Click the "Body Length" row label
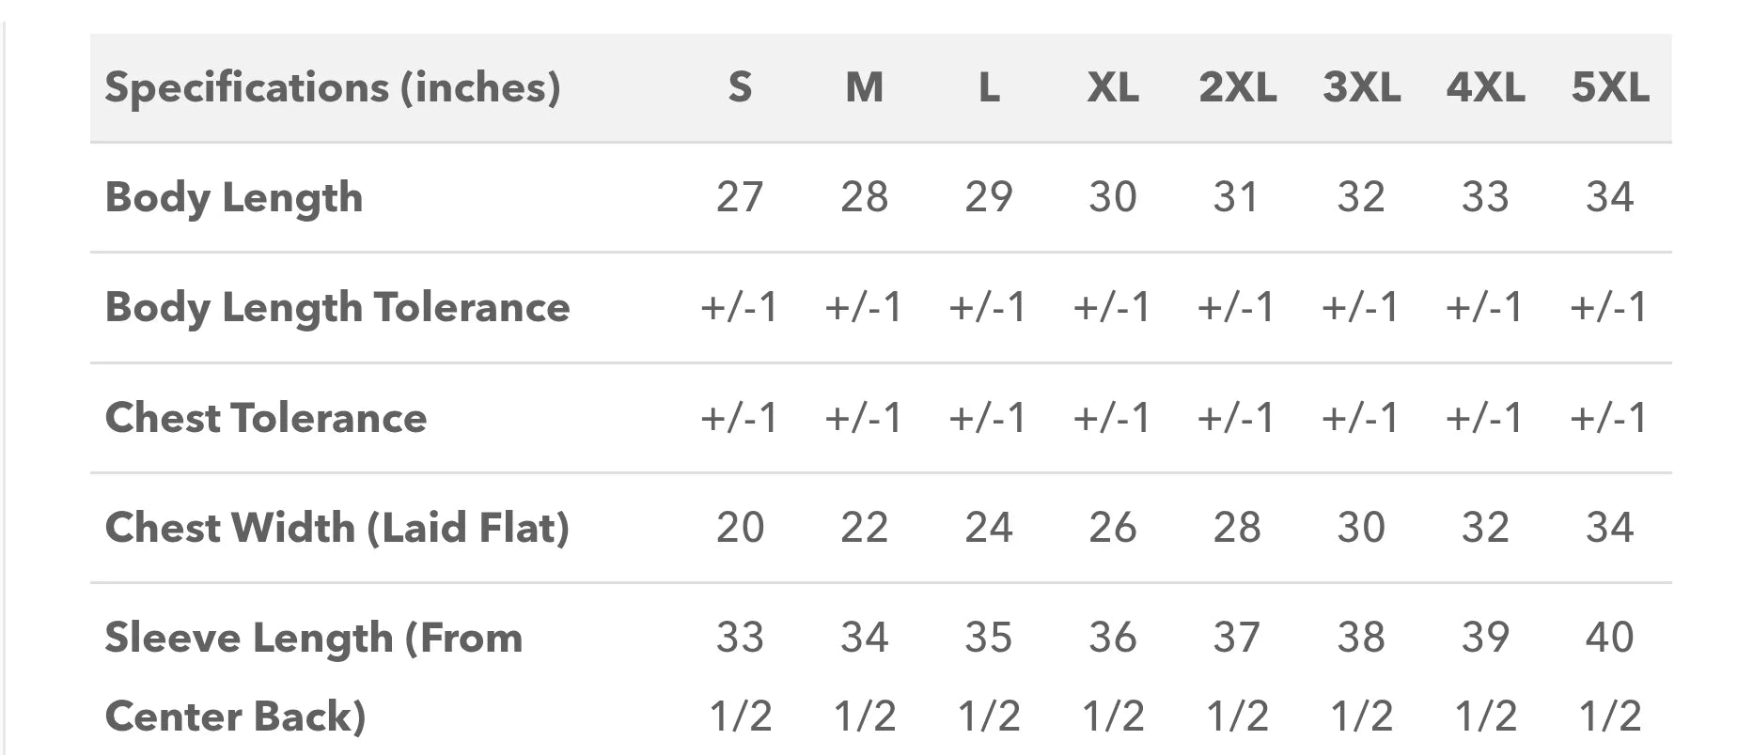The width and height of the screenshot is (1753, 755). pos(234,197)
